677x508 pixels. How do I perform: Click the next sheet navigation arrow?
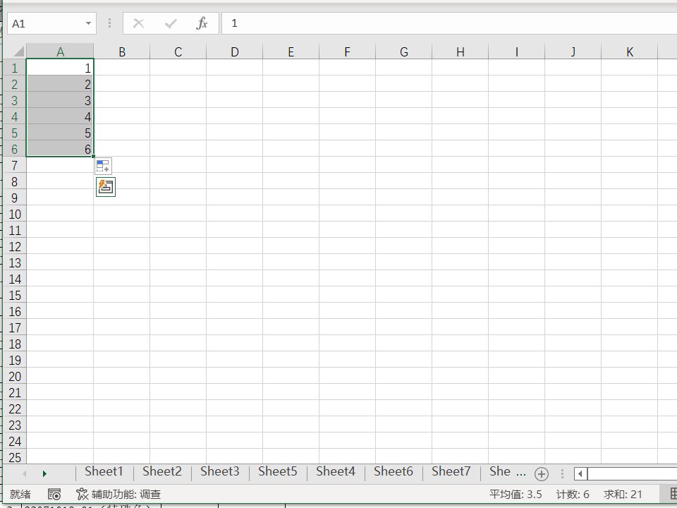tap(44, 472)
